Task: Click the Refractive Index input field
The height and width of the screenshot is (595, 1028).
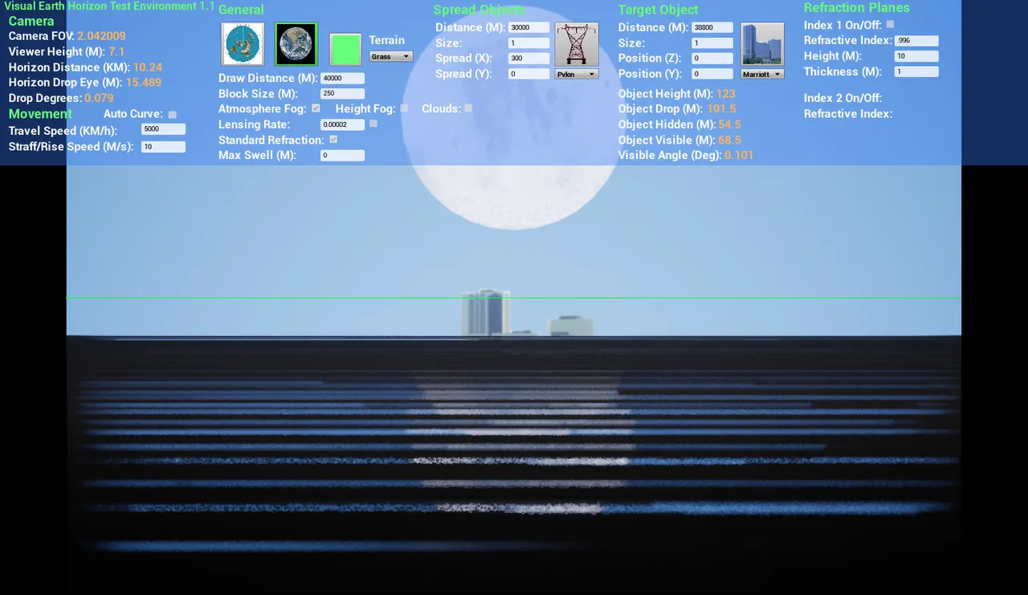Action: [916, 41]
